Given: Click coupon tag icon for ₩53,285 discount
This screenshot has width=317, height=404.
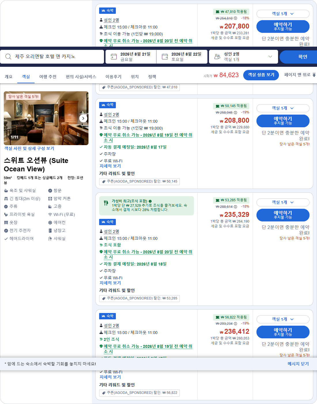Looking at the screenshot, I should pos(104,298).
